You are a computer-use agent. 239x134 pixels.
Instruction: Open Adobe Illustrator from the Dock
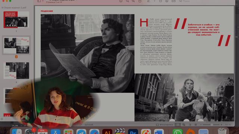(107, 131)
